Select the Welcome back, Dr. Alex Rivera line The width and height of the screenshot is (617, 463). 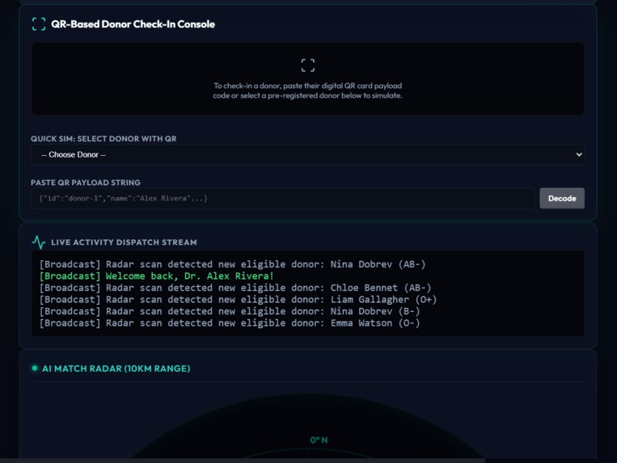click(156, 276)
